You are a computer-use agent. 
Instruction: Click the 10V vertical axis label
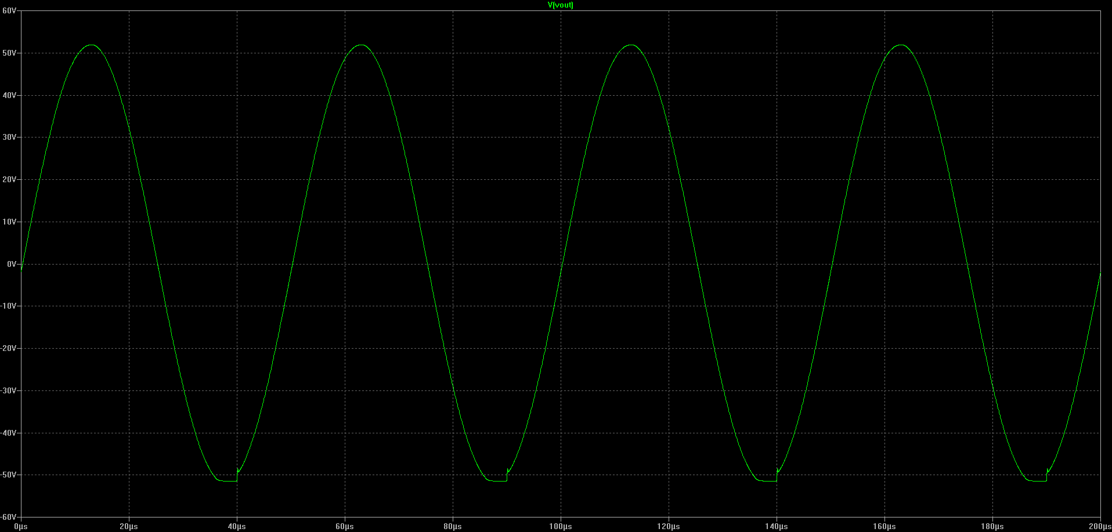tap(9, 222)
